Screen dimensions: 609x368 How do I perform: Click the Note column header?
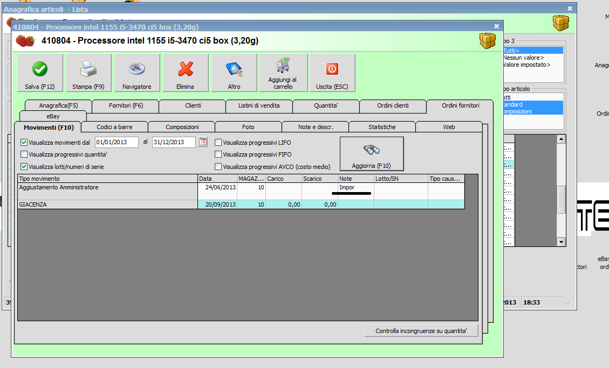(x=356, y=179)
